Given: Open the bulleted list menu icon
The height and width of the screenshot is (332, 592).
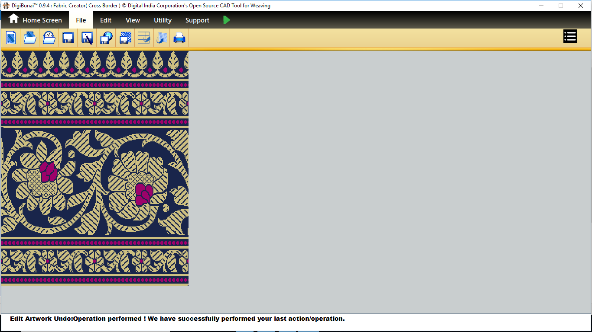Looking at the screenshot, I should click(x=570, y=37).
